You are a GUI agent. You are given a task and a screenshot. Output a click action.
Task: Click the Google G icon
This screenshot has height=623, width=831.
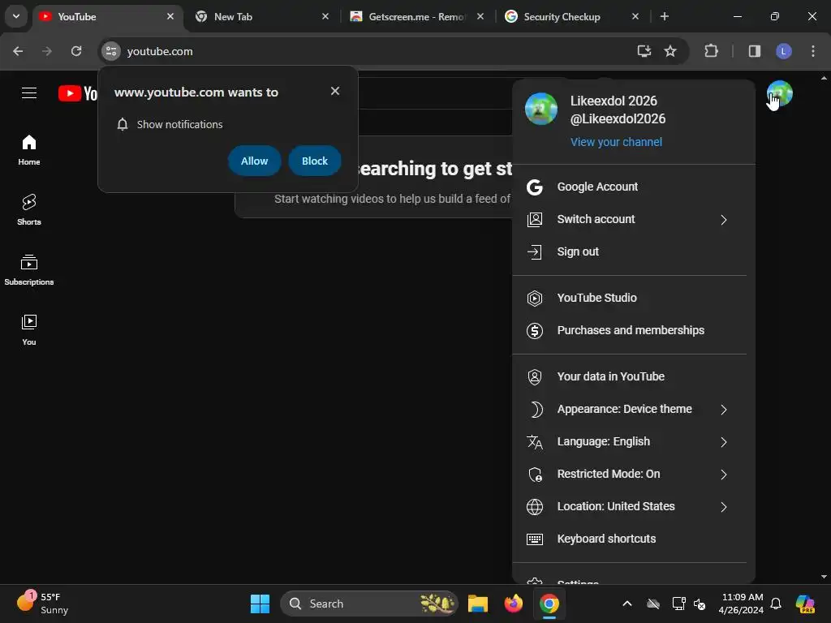click(x=534, y=187)
